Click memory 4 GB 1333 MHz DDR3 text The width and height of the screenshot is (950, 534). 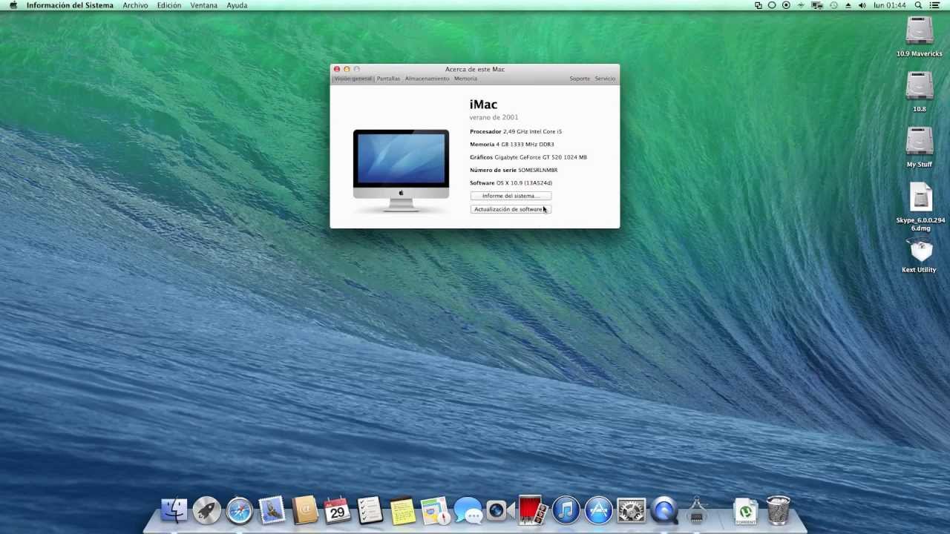point(525,145)
